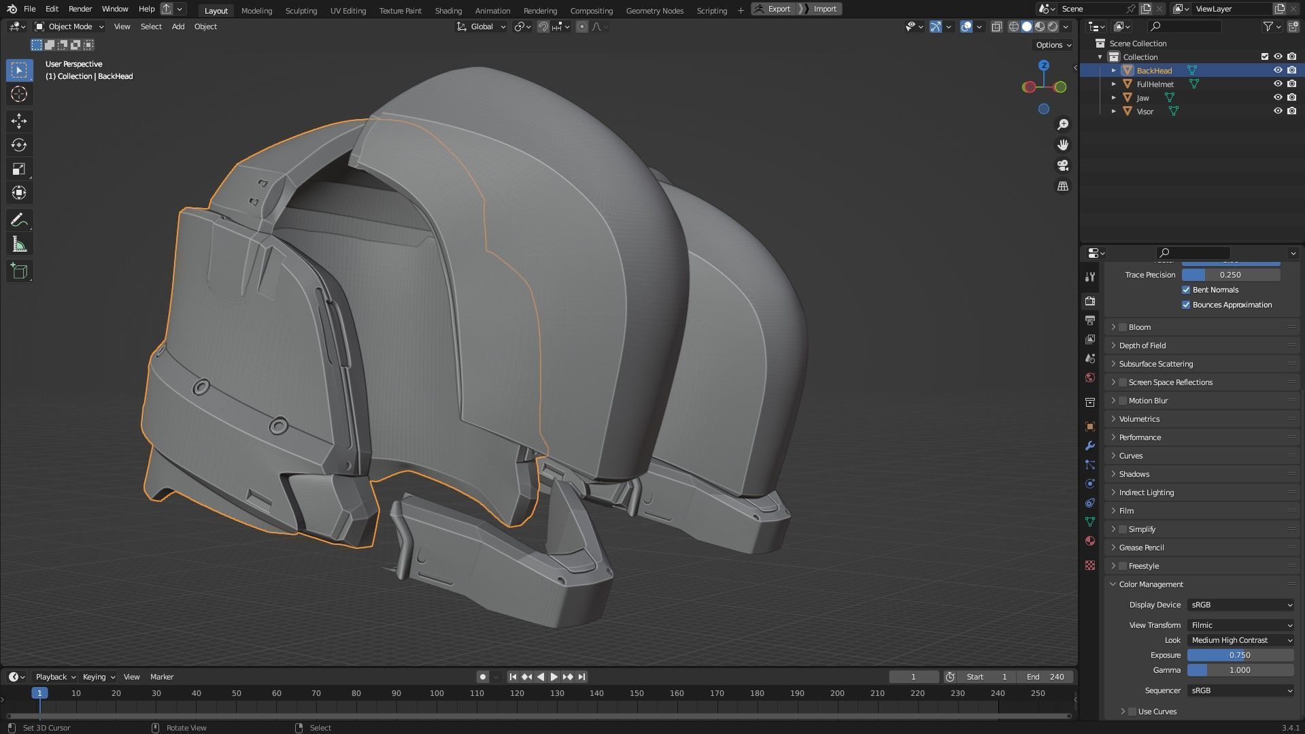Click the play animation button
Image resolution: width=1305 pixels, height=734 pixels.
pos(554,677)
